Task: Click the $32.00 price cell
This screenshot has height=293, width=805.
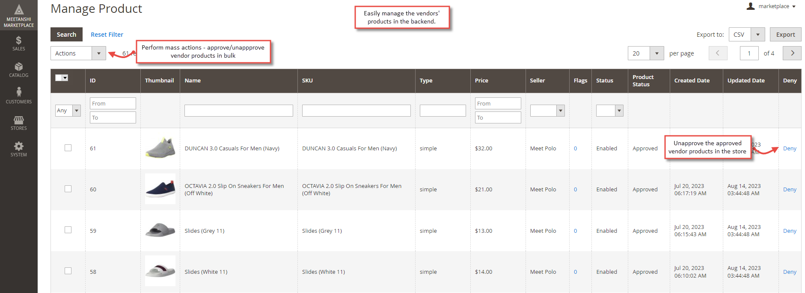Action: coord(484,149)
